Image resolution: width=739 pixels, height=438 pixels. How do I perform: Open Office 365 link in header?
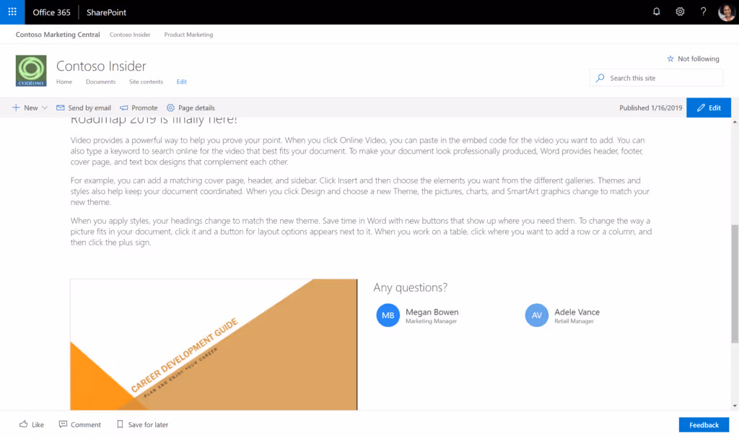click(51, 12)
